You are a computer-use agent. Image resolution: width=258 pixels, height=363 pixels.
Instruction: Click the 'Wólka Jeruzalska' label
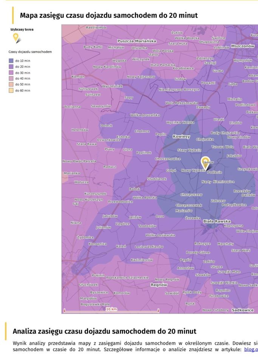pos(145,115)
